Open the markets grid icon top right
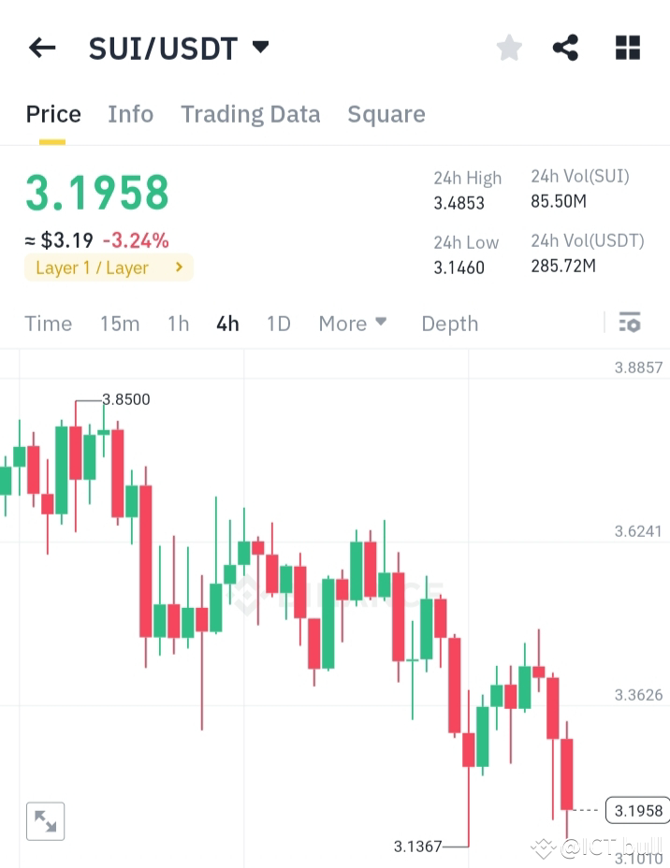 click(x=627, y=47)
